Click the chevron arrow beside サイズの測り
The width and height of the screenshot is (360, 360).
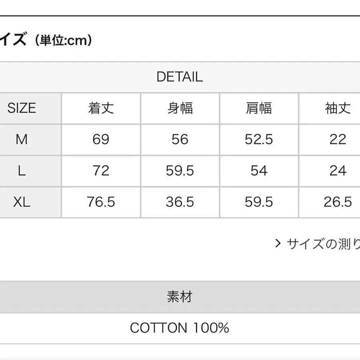click(278, 243)
